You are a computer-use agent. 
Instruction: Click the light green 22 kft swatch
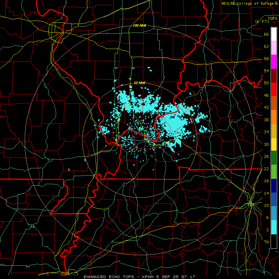coord(274,172)
